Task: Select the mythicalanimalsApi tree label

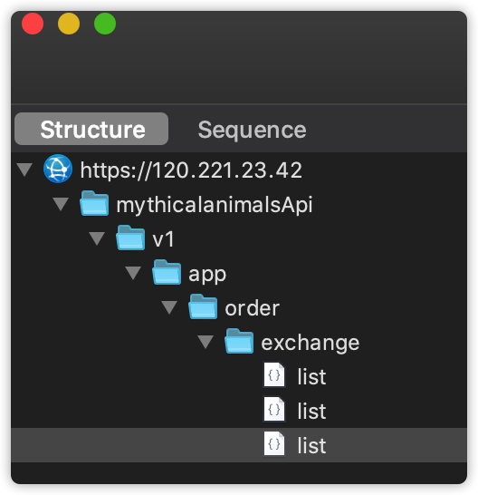Action: coord(215,205)
